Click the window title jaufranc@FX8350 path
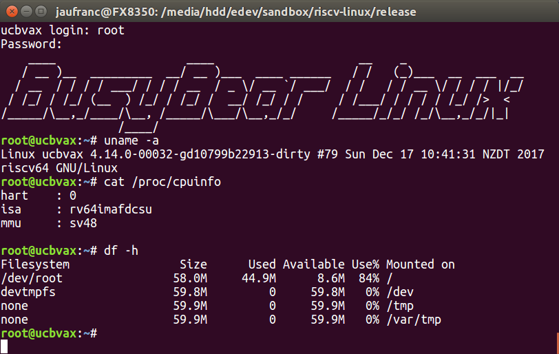 pos(235,12)
